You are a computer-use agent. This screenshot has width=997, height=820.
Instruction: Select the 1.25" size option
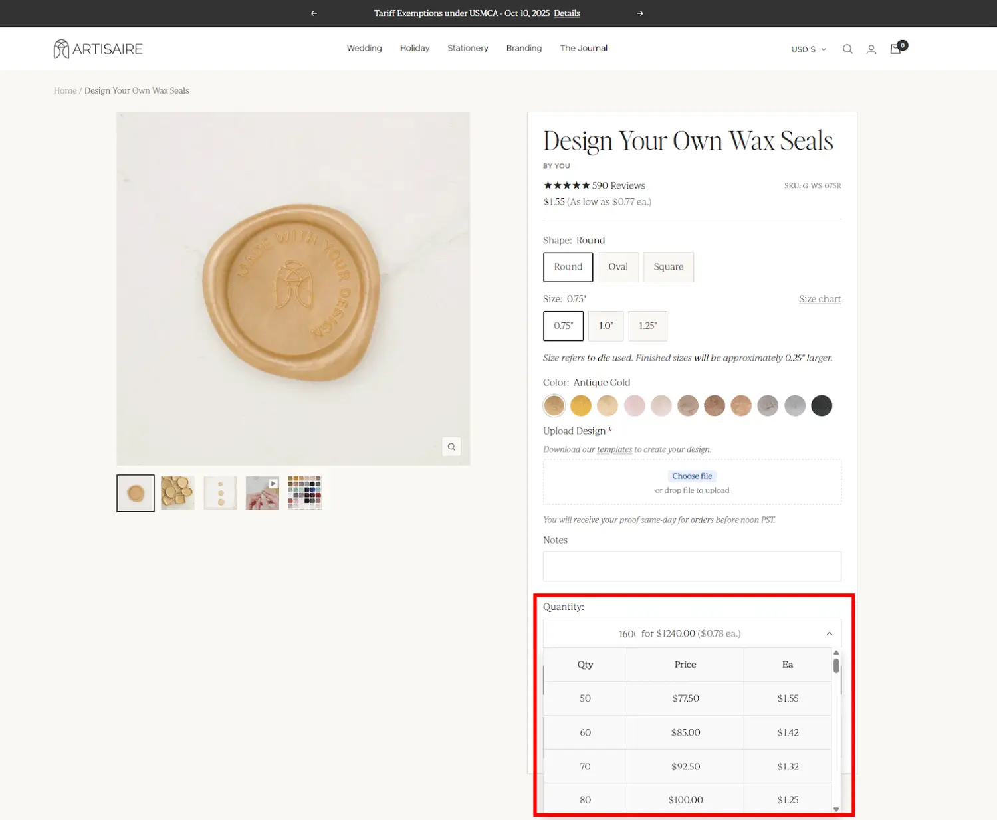(647, 326)
